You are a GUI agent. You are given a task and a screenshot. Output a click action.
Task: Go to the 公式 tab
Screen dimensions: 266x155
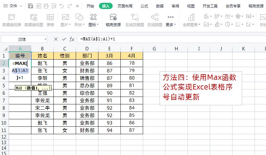(x=144, y=6)
